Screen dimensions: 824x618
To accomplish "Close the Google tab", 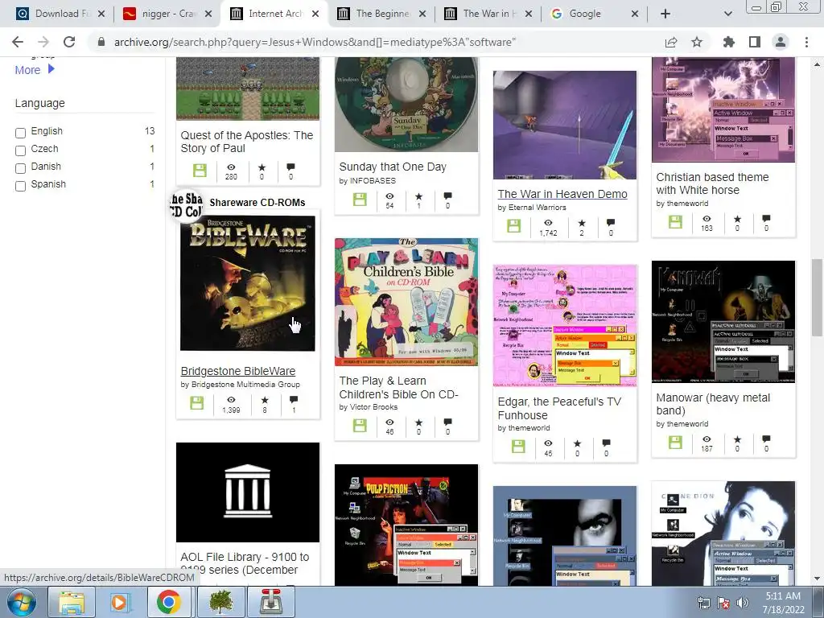I will point(634,14).
